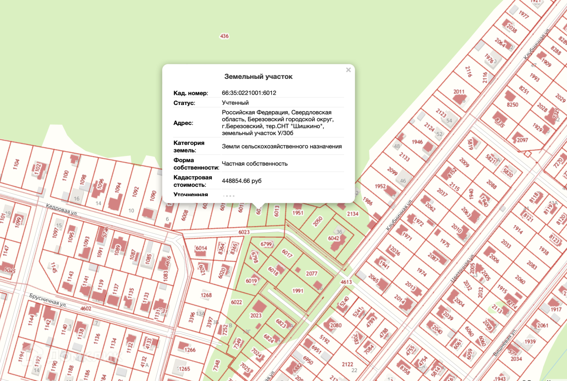Select parcel 2050
The image size is (567, 381).
tap(318, 222)
